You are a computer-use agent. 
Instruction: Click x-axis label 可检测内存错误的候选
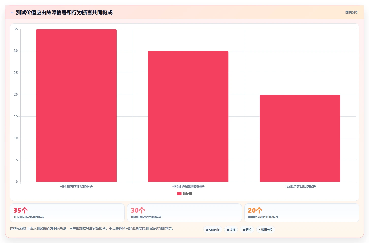[76, 186]
